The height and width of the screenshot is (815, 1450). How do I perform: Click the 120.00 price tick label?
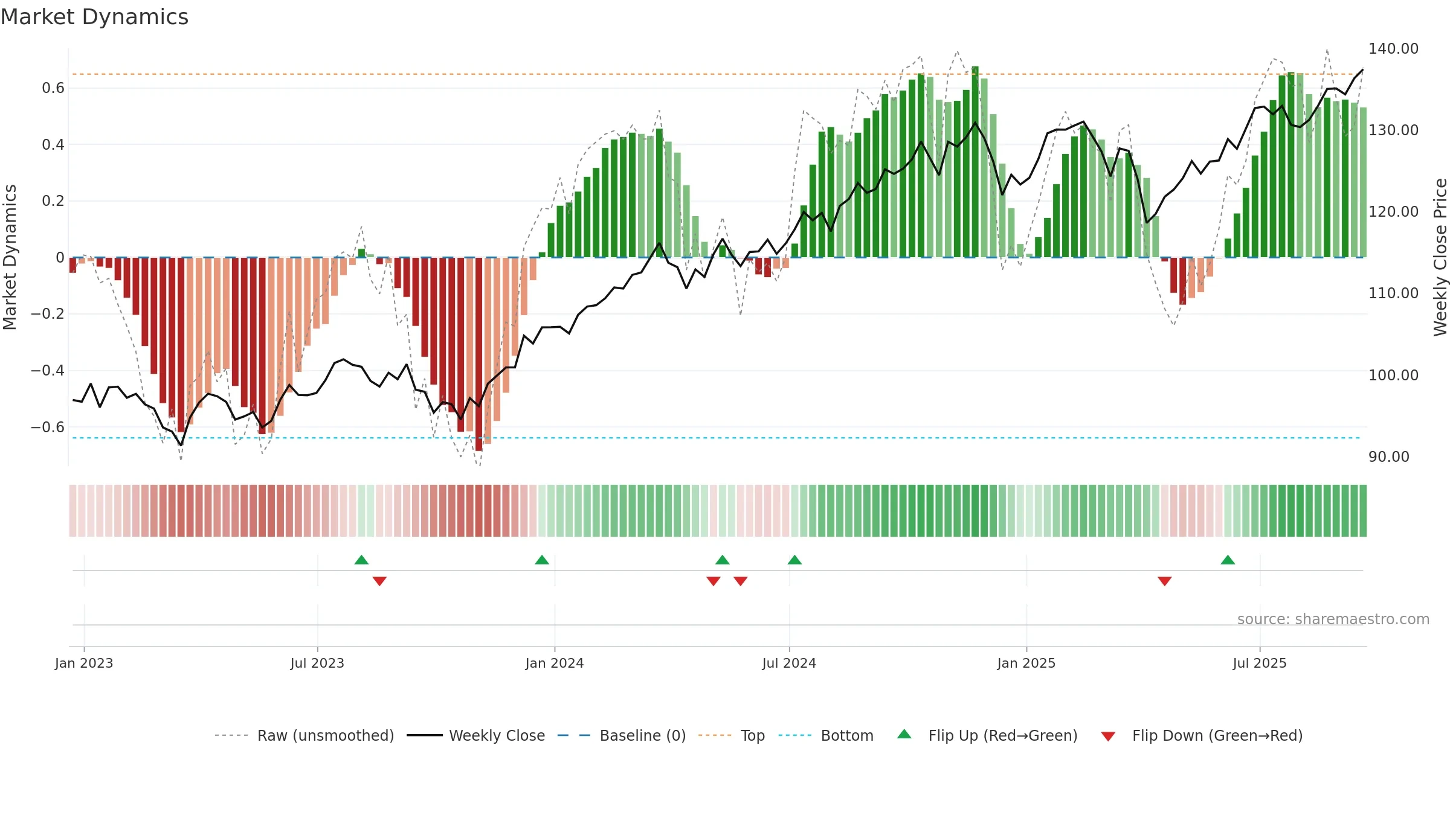pos(1393,211)
